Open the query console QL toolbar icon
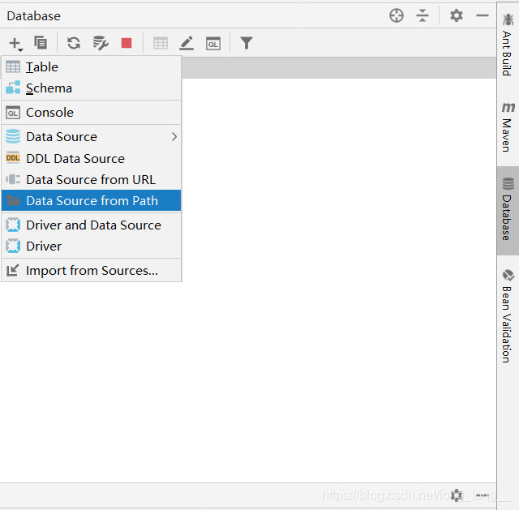519x510 pixels. (x=213, y=44)
